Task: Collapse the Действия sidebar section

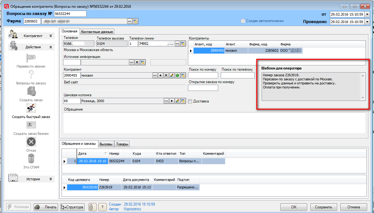Action: (x=51, y=47)
